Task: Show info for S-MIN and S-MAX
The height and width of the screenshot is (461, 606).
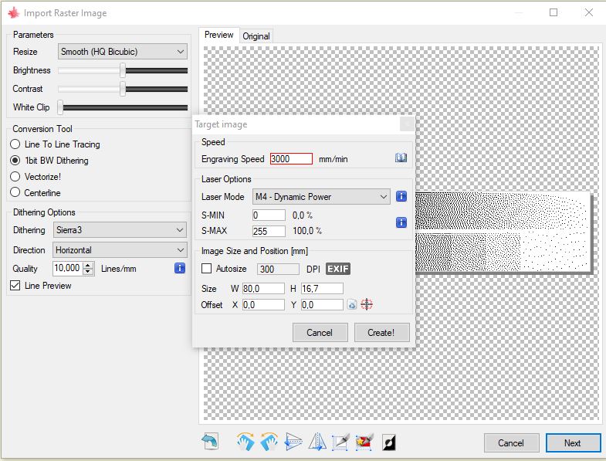Action: [x=401, y=222]
